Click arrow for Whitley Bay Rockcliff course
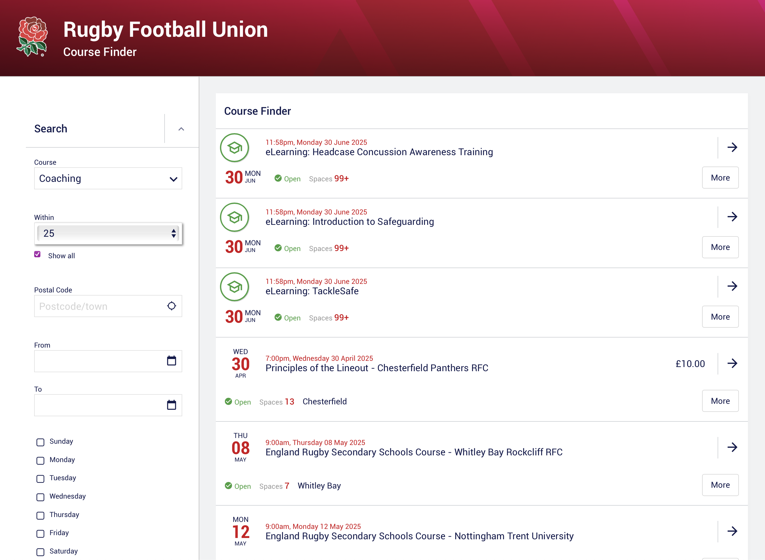 pos(732,448)
